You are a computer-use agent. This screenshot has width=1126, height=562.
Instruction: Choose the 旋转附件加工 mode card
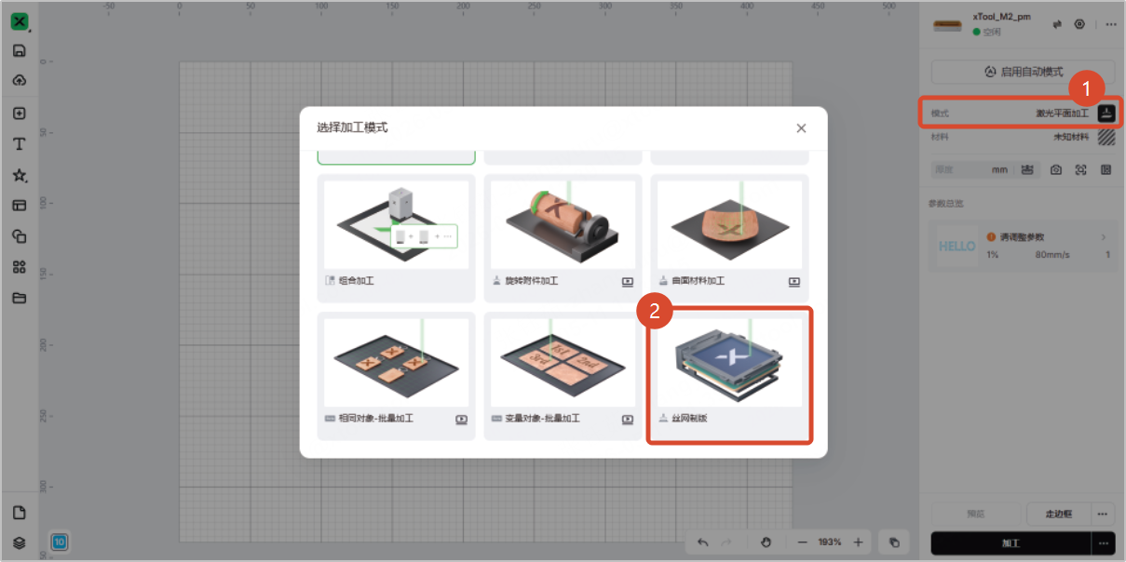point(563,238)
